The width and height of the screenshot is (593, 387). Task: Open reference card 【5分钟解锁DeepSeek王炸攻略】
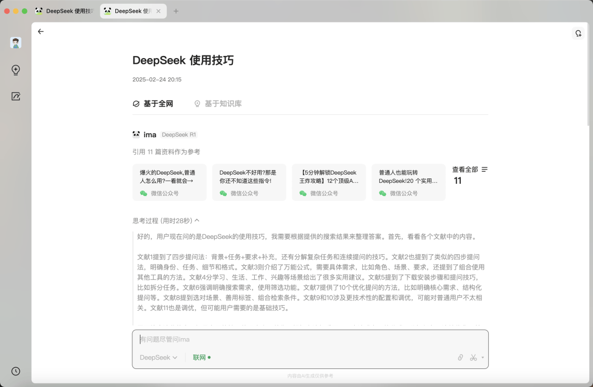coord(329,182)
